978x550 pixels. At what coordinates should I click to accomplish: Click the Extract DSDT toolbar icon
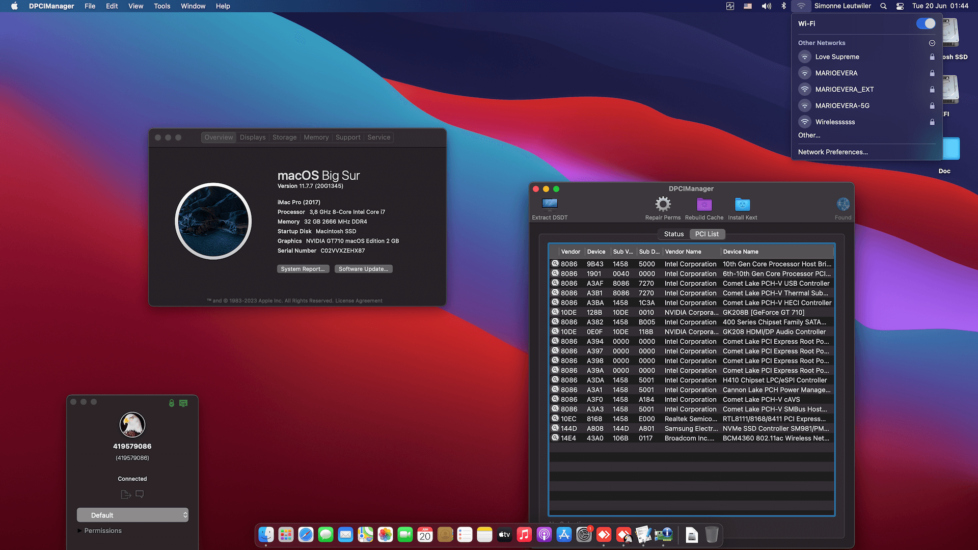pyautogui.click(x=550, y=204)
